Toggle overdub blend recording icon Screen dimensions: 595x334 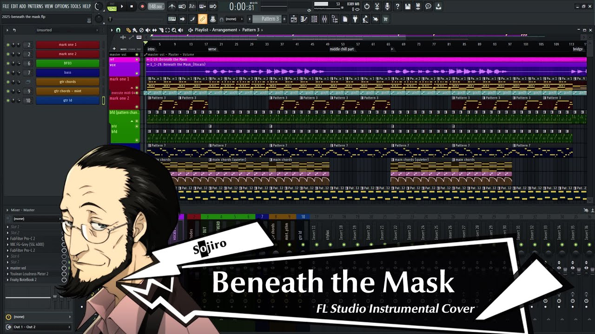pos(203,6)
